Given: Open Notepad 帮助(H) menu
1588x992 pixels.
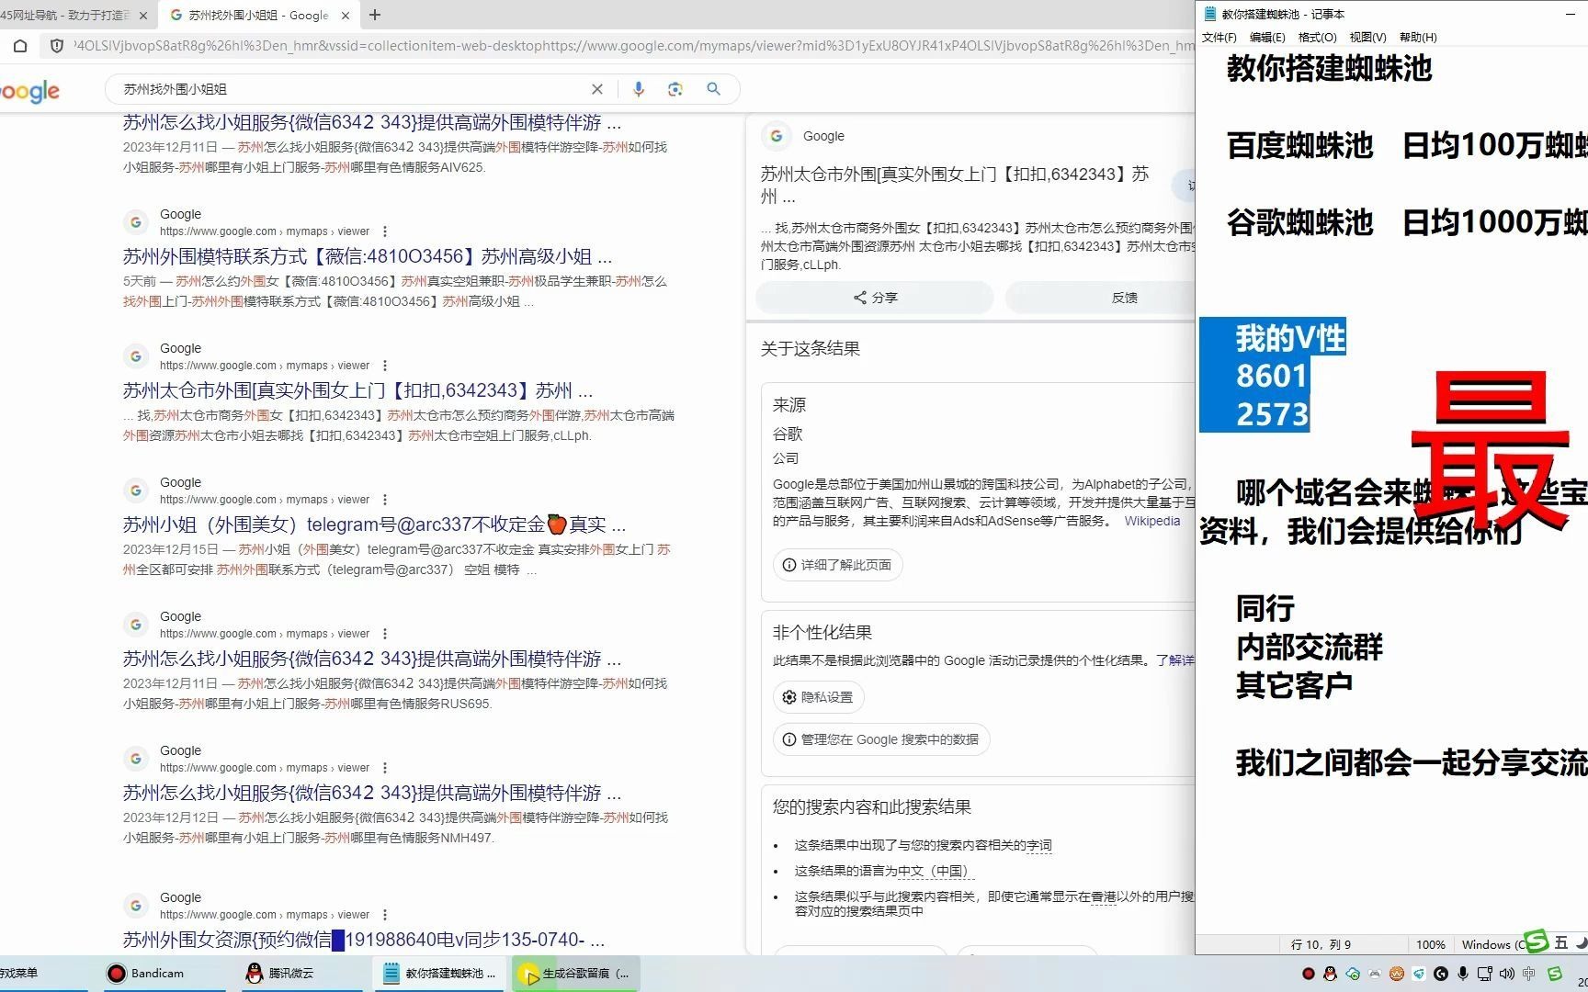Looking at the screenshot, I should tap(1418, 38).
